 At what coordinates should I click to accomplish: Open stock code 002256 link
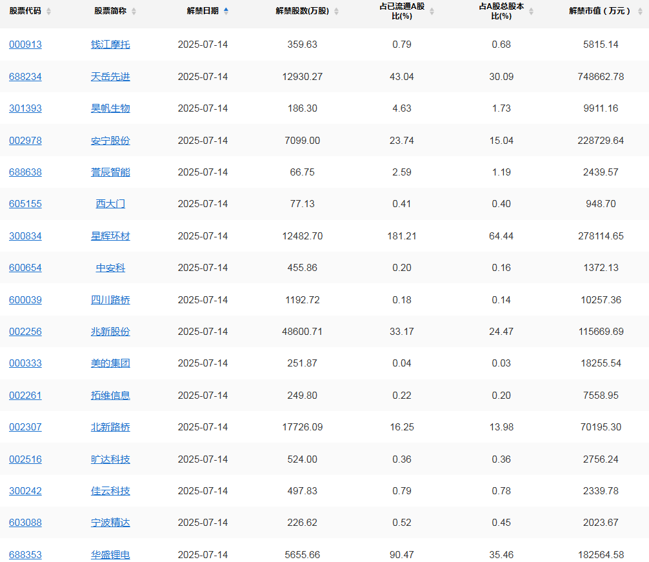click(25, 332)
